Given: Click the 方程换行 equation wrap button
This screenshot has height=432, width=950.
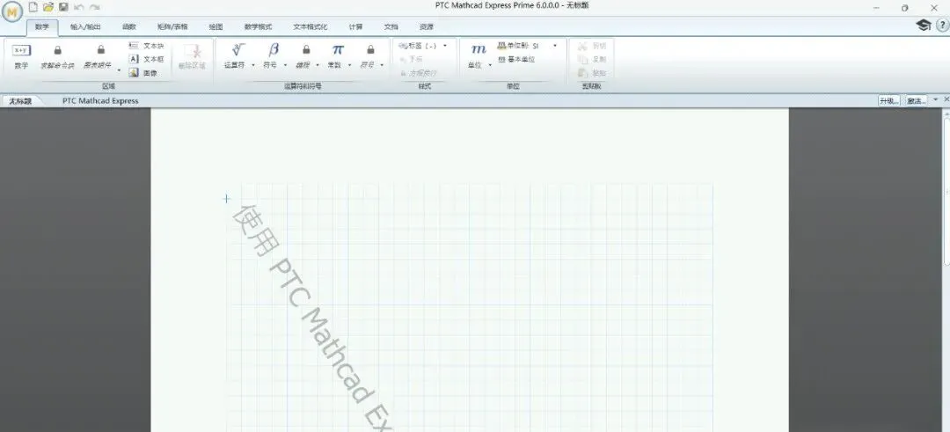Looking at the screenshot, I should (x=418, y=73).
